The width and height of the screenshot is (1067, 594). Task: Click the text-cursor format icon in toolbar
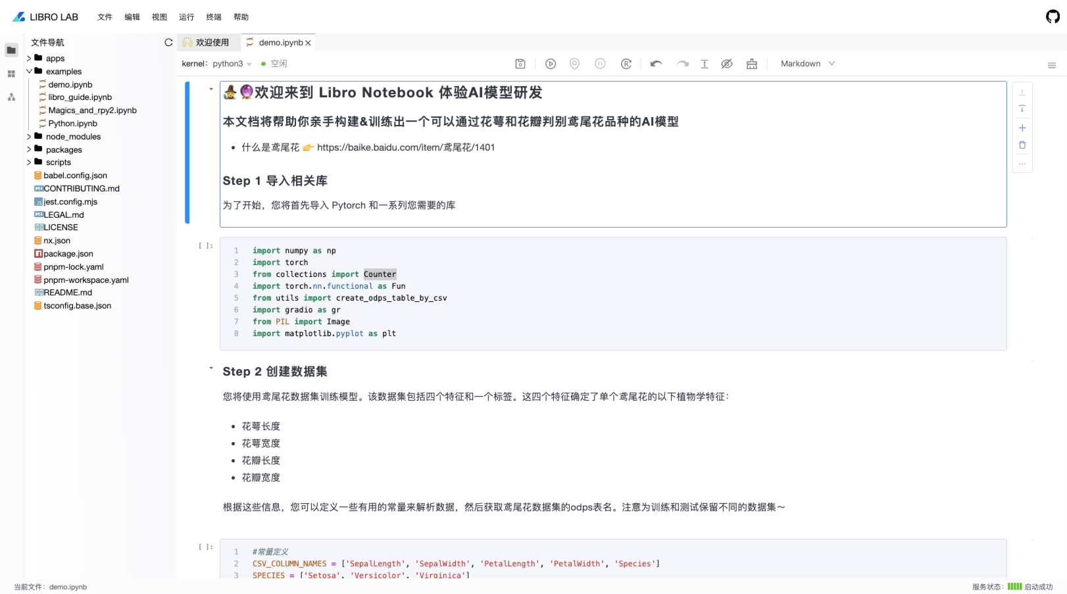(x=705, y=64)
